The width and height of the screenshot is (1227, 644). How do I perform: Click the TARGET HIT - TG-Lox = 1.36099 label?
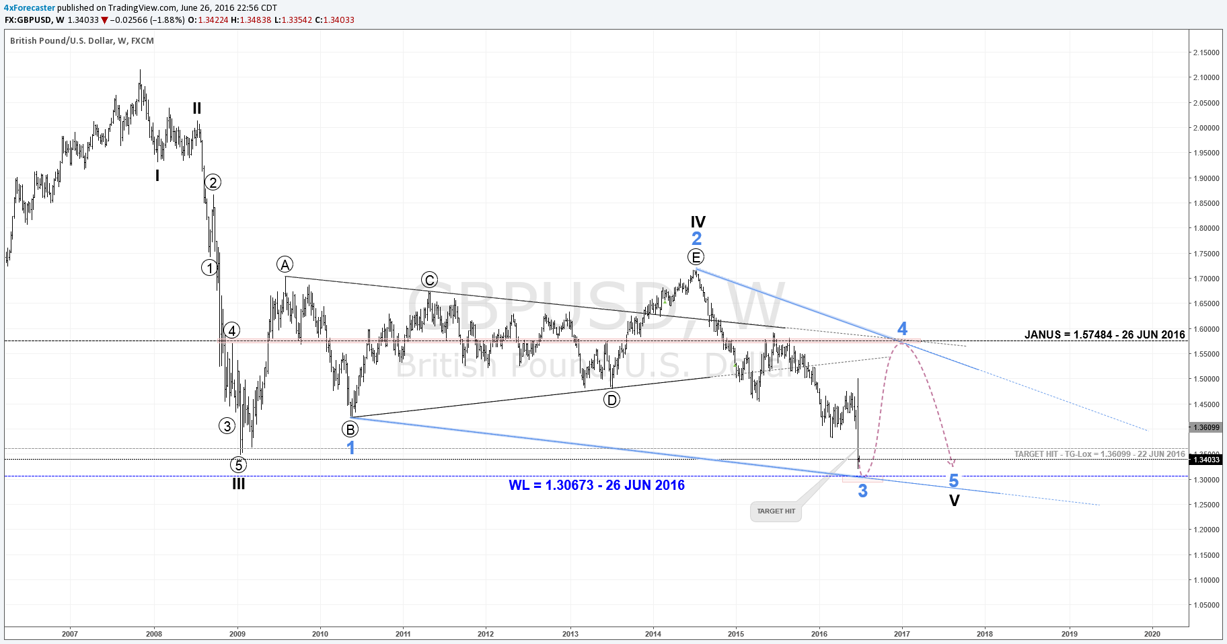click(x=1099, y=454)
